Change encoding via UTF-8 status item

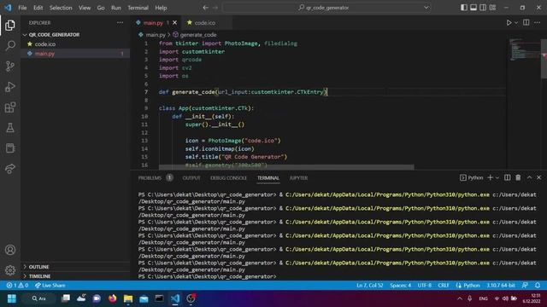click(x=425, y=285)
